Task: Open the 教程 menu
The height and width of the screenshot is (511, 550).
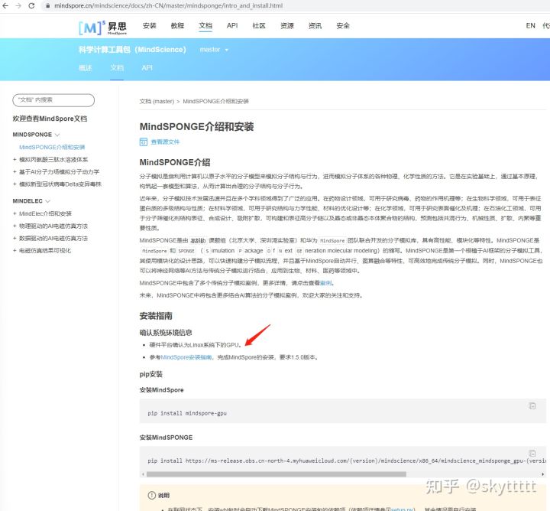Action: (x=177, y=26)
